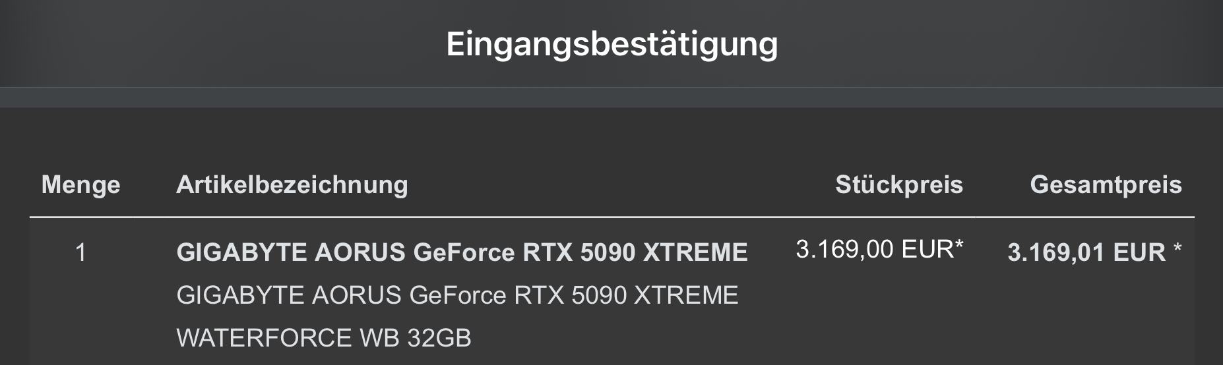Click the Stückpreis column header
This screenshot has width=1223, height=365.
pyautogui.click(x=898, y=184)
